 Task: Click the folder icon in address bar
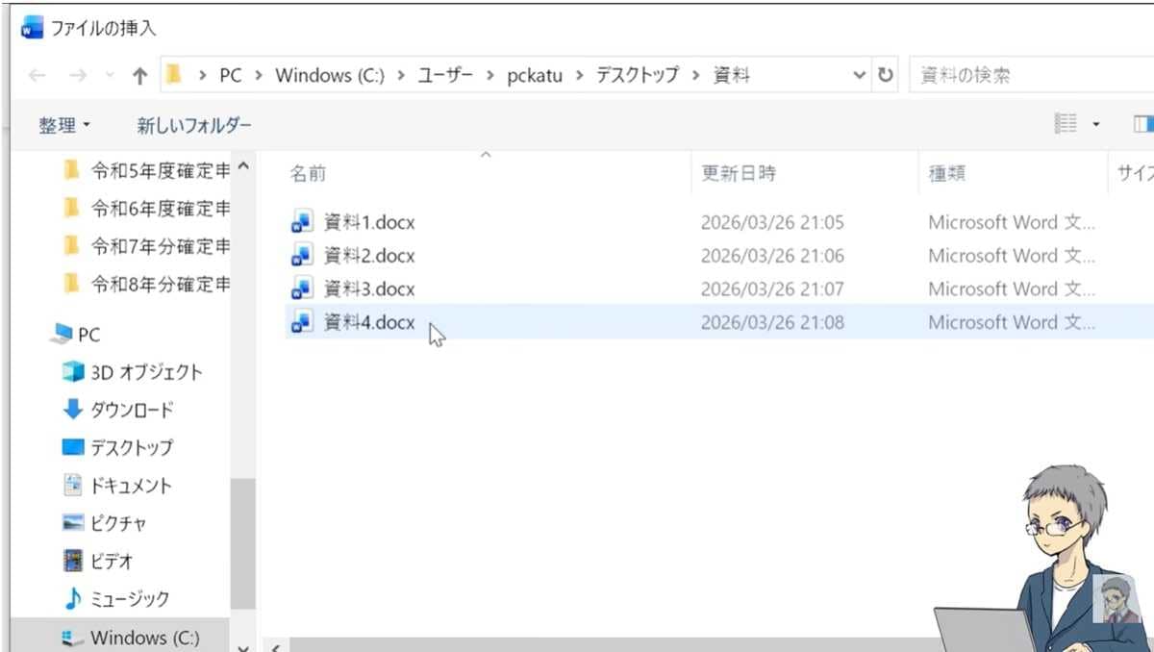[174, 74]
